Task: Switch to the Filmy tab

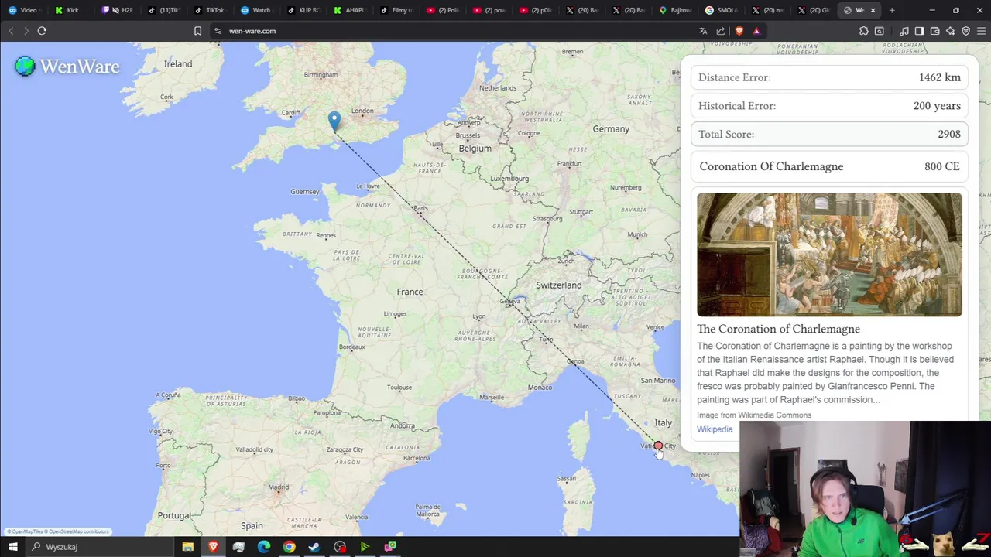Action: [396, 10]
